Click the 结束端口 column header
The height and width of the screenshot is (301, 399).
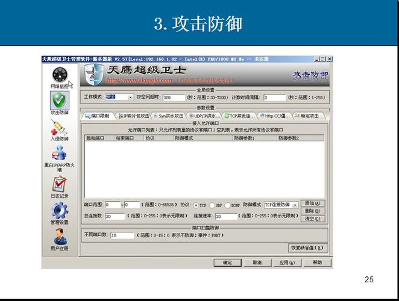click(x=128, y=138)
